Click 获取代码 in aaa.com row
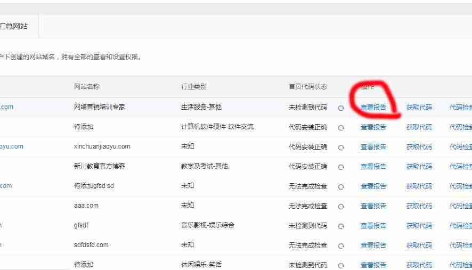472x270 pixels. point(419,206)
